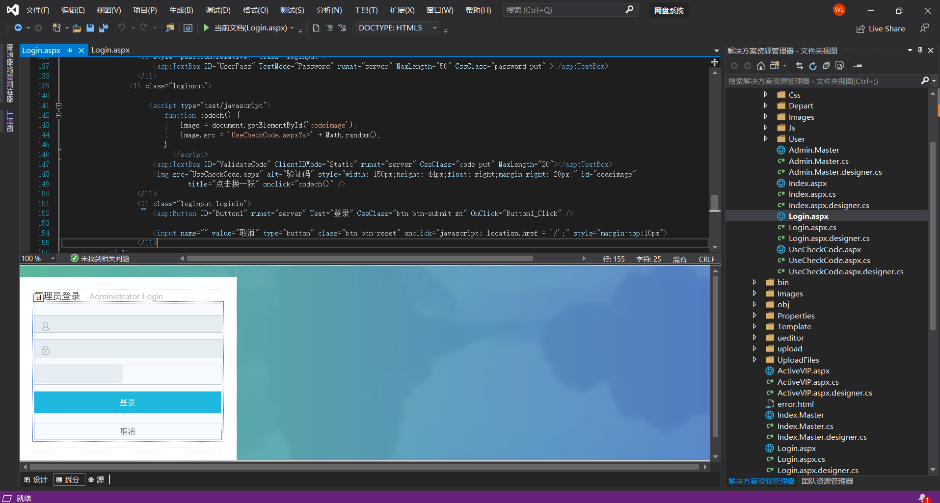Screen dimensions: 940x503
Task: Switch to the inactive Login.aspx tab
Action: pos(110,50)
